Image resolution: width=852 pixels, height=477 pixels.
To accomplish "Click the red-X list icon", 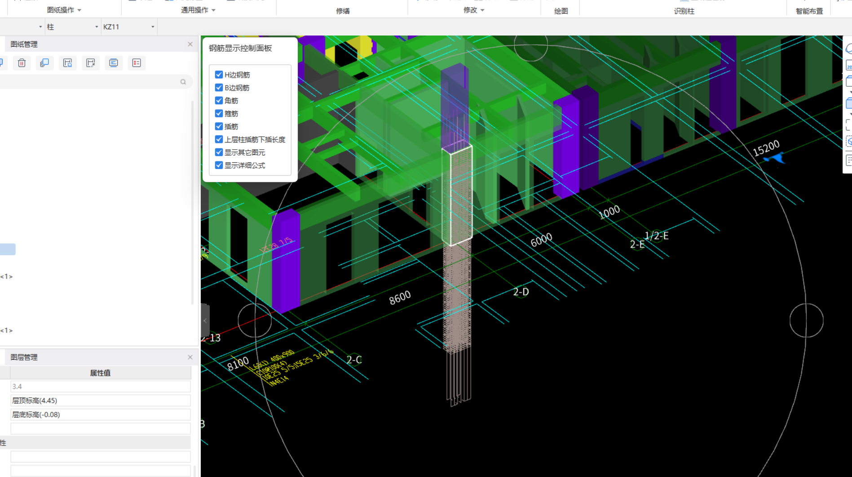I will 137,63.
